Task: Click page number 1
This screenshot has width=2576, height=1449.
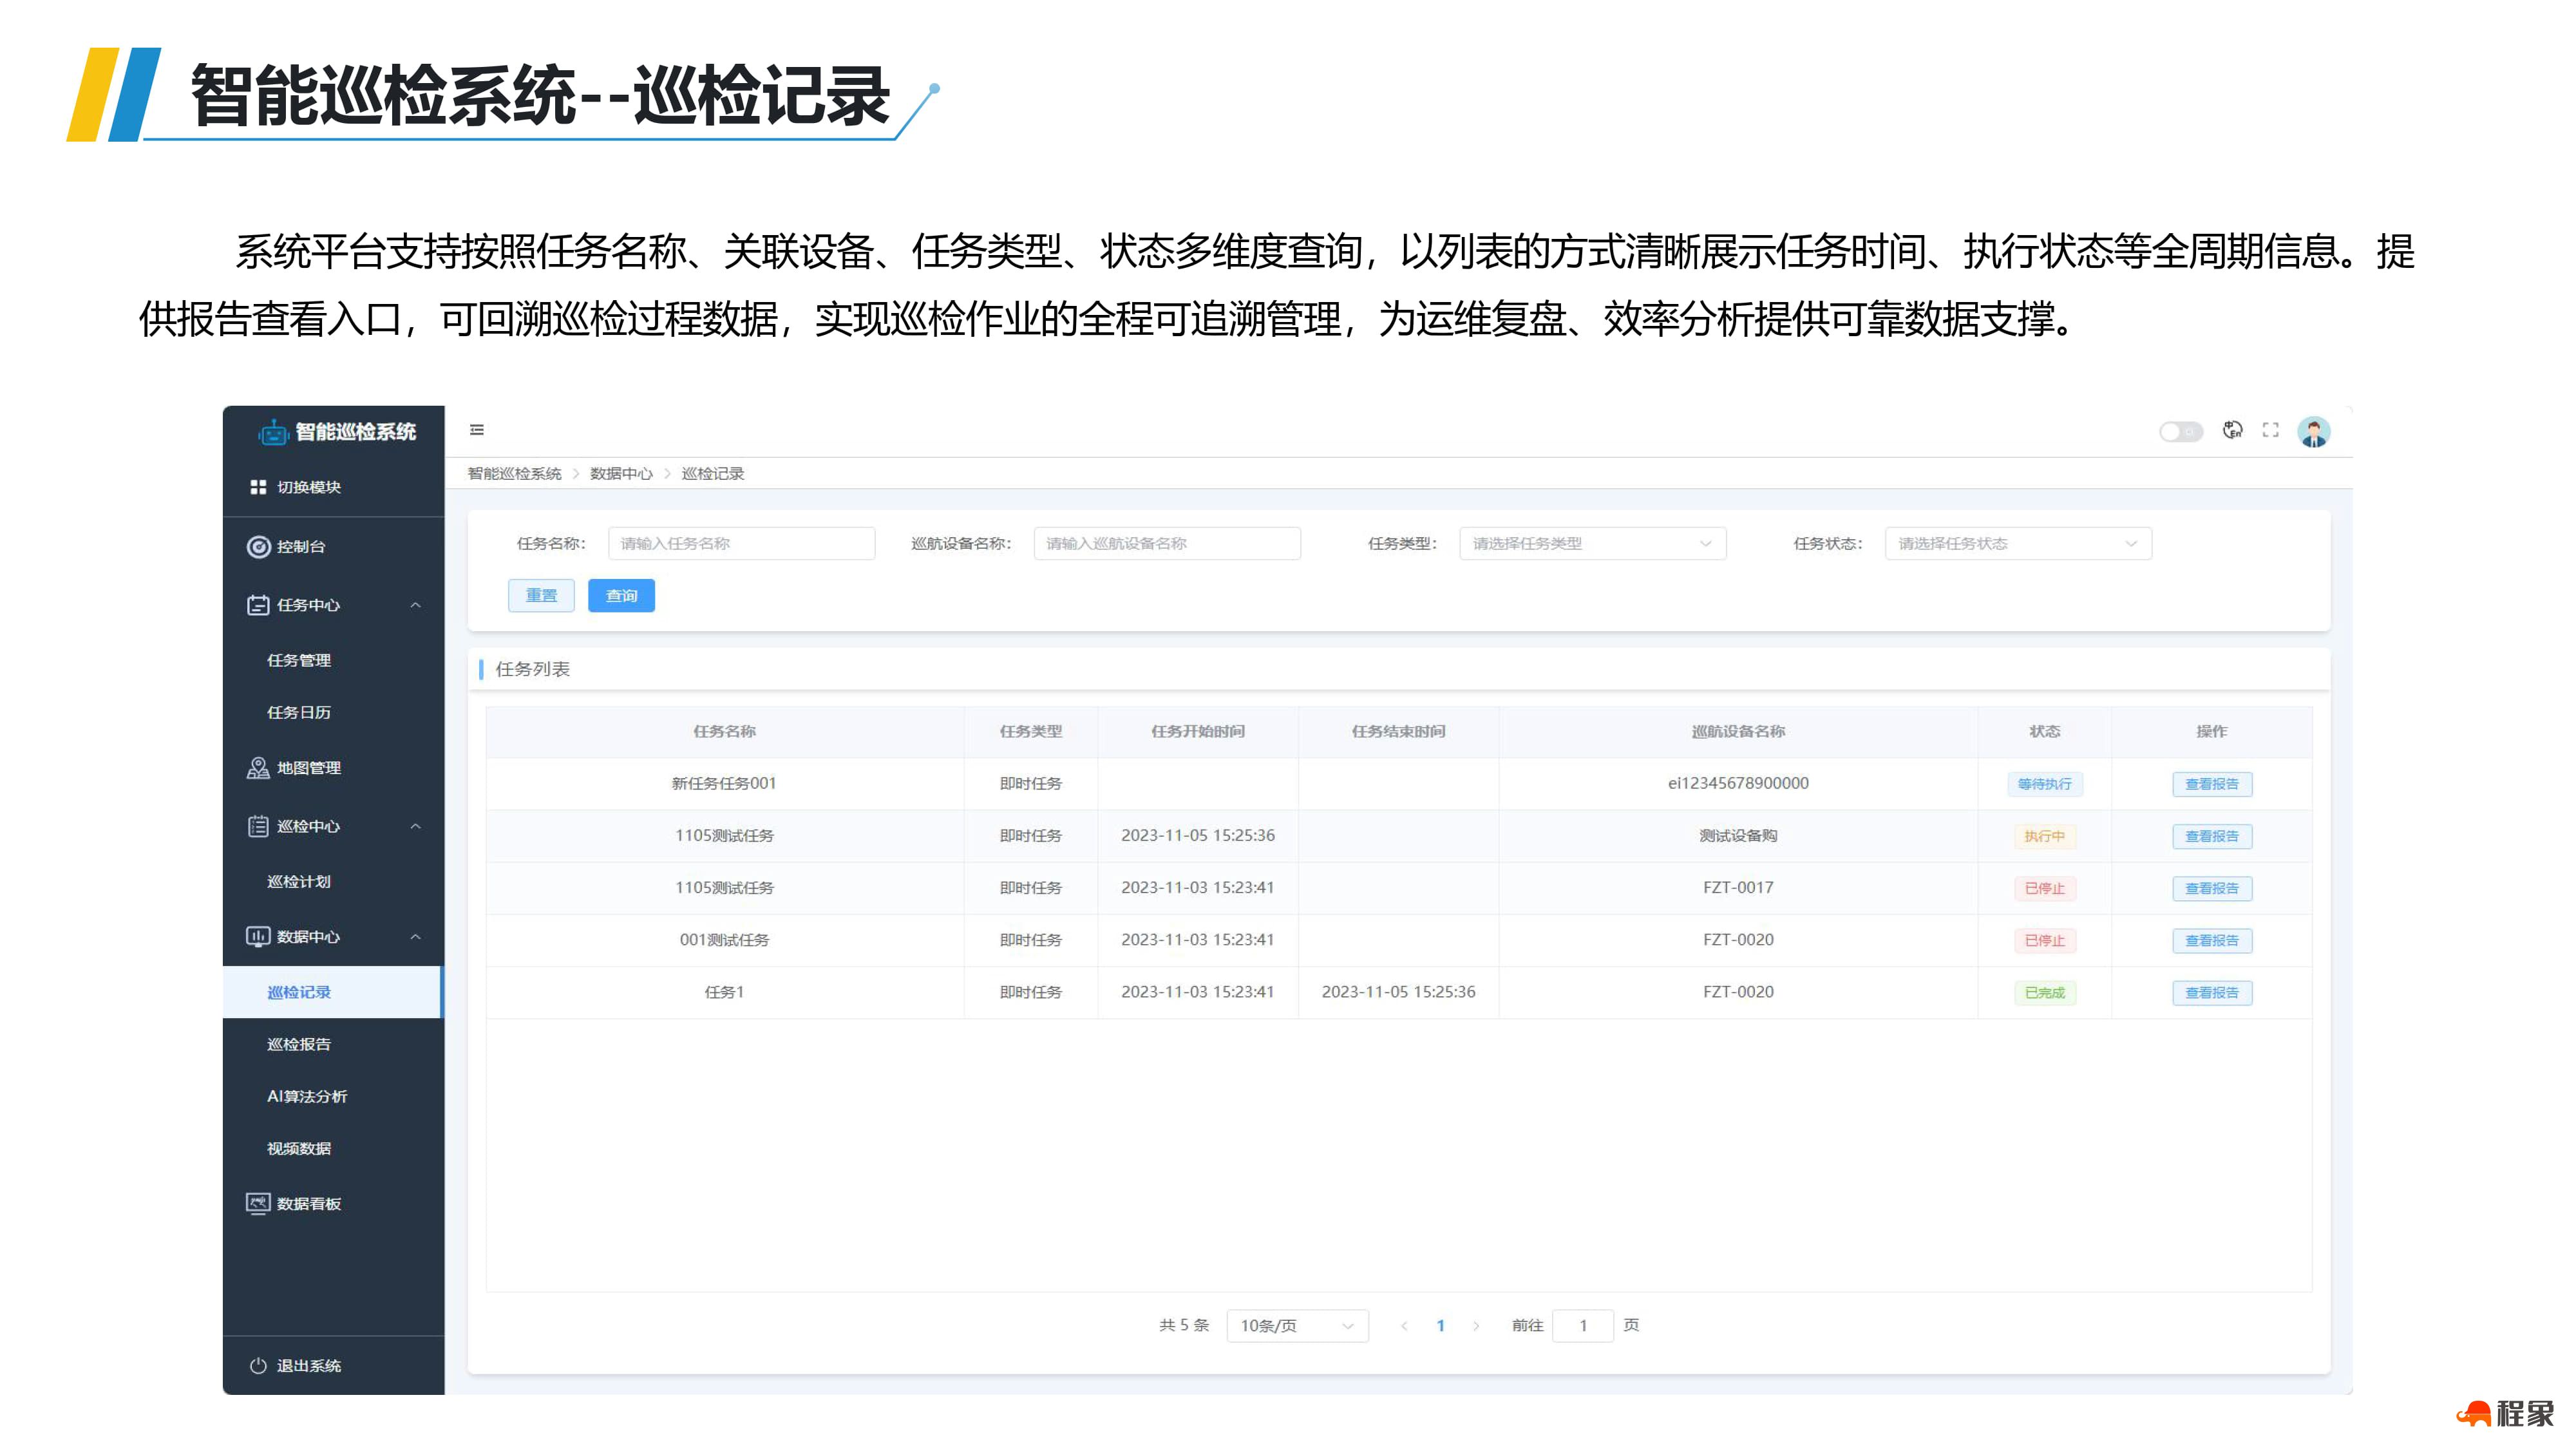Action: pos(1440,1326)
